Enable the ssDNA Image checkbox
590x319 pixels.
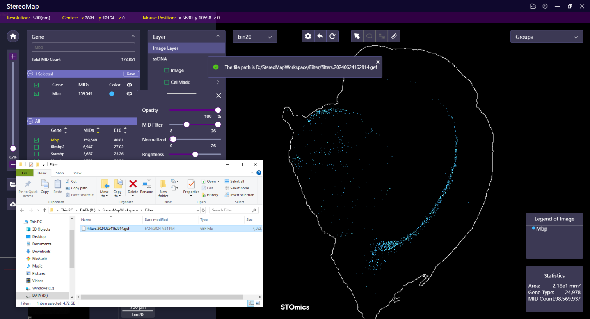[167, 70]
